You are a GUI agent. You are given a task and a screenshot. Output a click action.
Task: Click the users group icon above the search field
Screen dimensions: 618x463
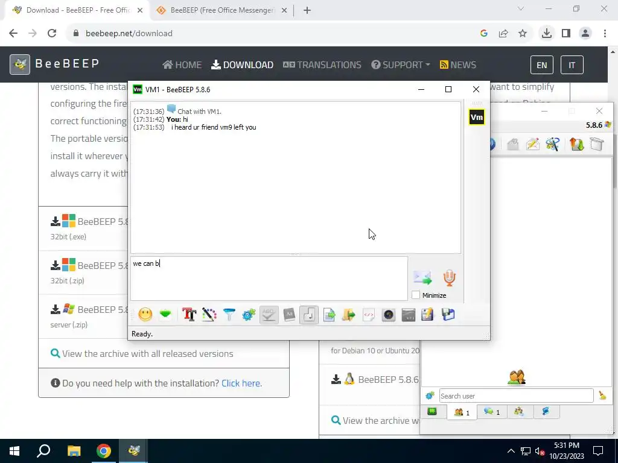517,377
